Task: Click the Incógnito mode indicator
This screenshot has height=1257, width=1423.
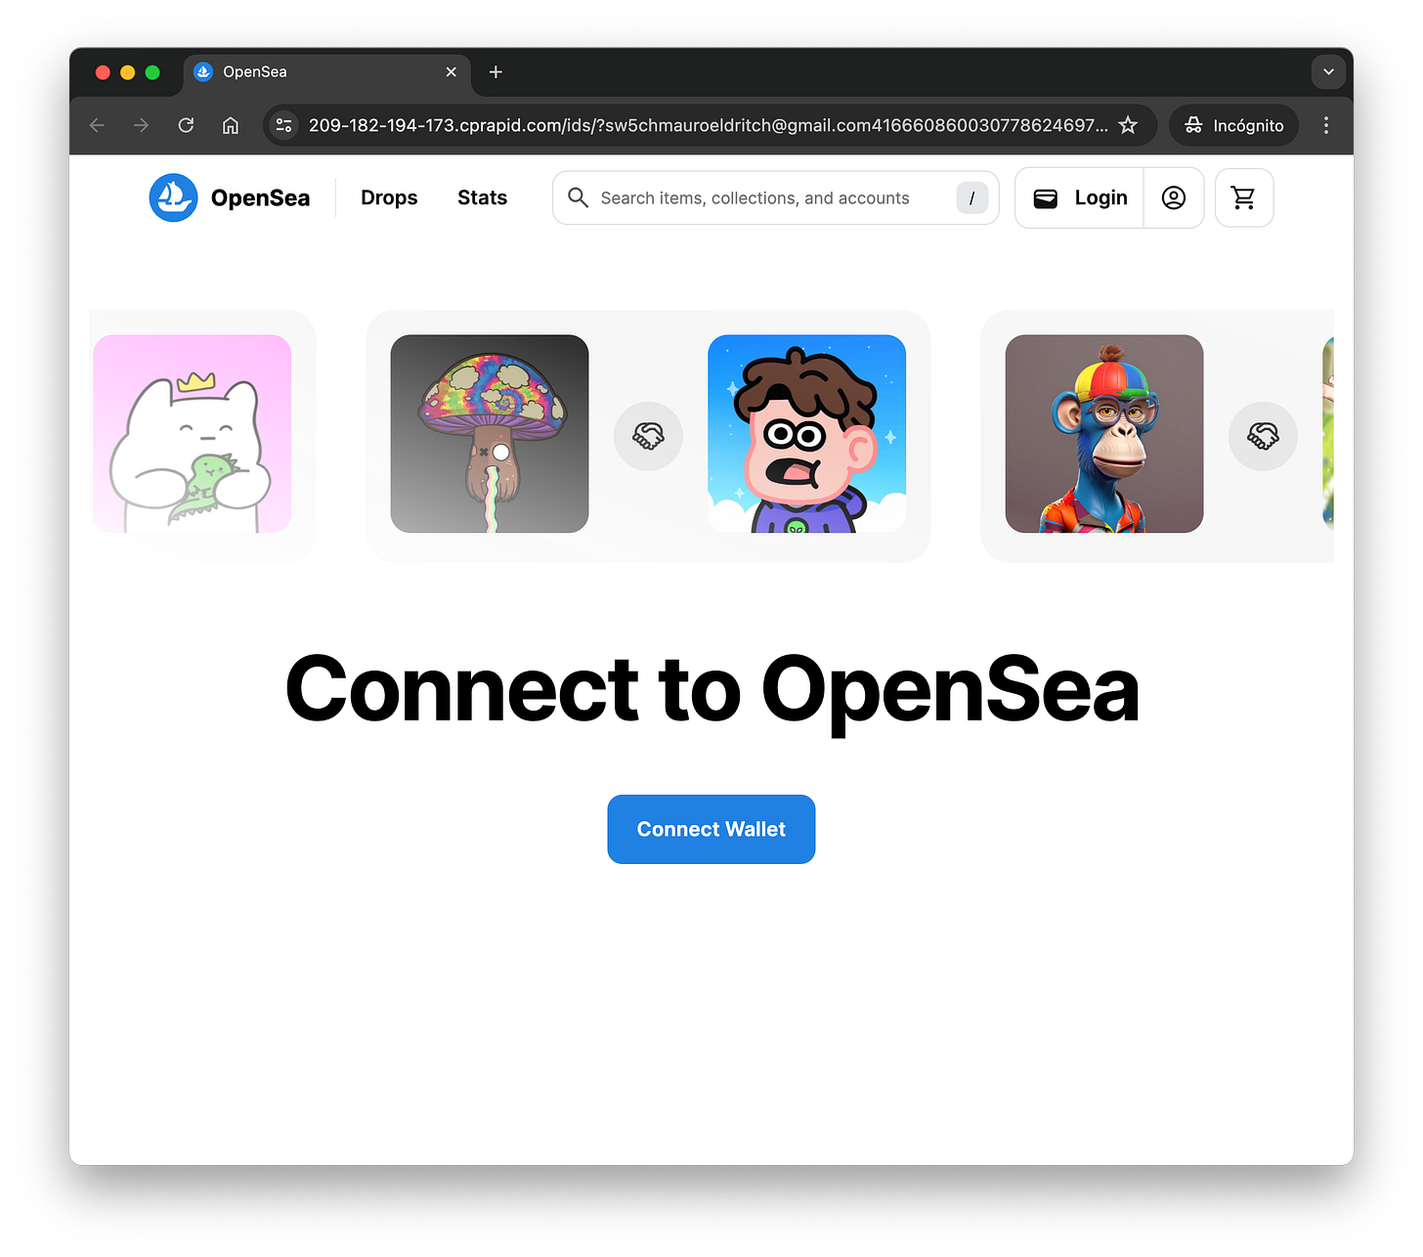Action: (x=1234, y=125)
